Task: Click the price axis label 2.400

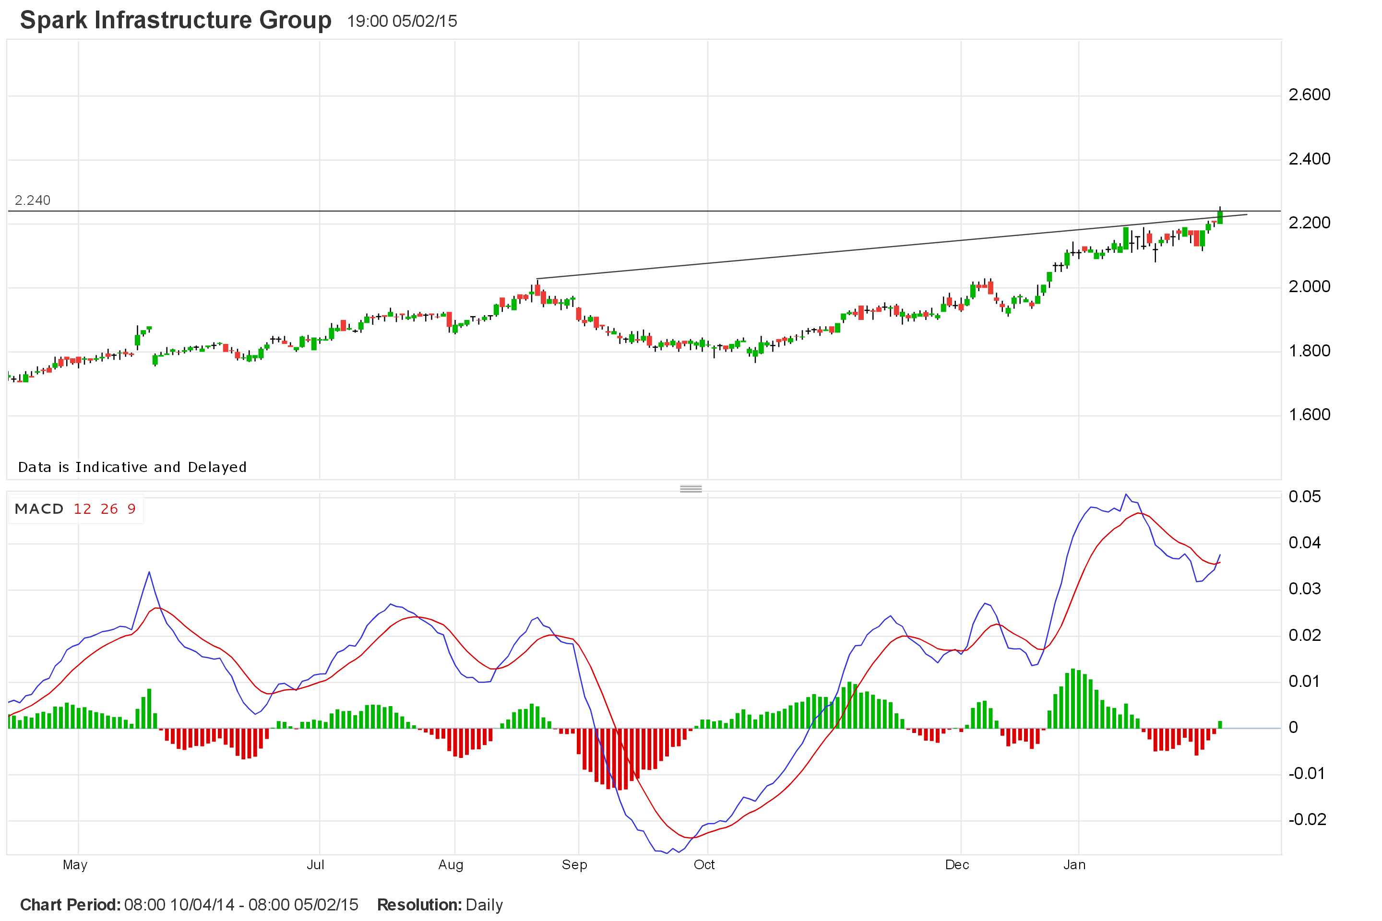Action: tap(1309, 159)
